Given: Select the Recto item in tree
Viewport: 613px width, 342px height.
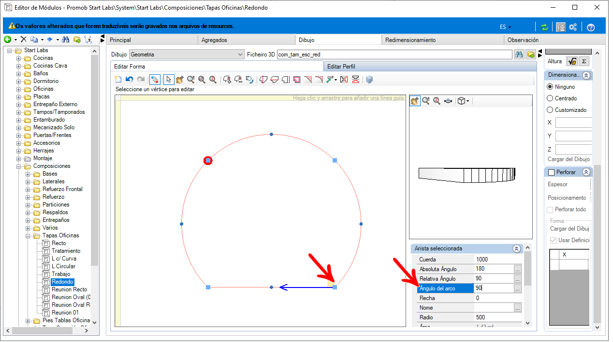Looking at the screenshot, I should (x=59, y=243).
